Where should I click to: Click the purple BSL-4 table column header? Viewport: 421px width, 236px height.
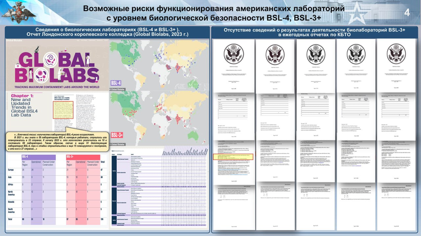tap(38, 157)
